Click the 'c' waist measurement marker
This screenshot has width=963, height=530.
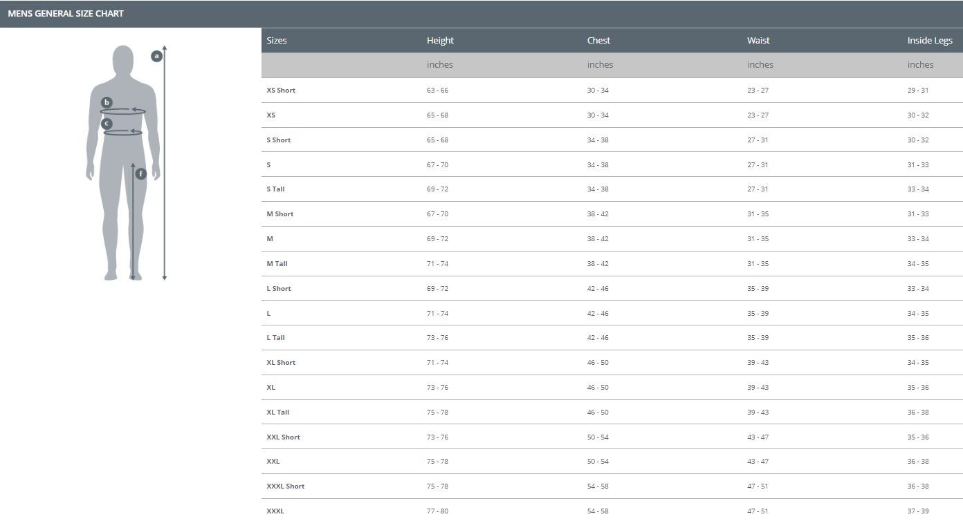[x=107, y=123]
